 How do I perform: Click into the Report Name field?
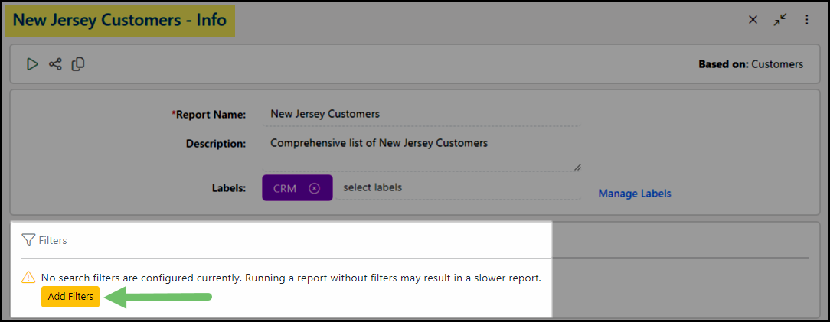421,114
